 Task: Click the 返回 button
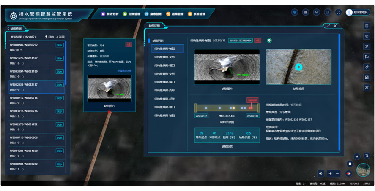pyautogui.click(x=60, y=37)
